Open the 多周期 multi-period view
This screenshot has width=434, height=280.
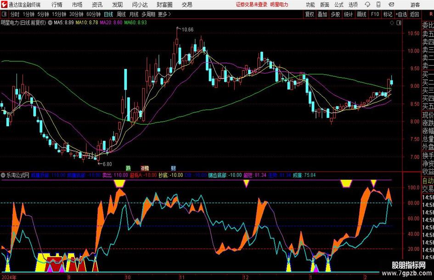coord(148,14)
